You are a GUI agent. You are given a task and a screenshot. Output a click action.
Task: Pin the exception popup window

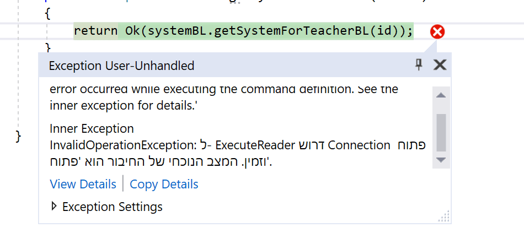pyautogui.click(x=419, y=65)
